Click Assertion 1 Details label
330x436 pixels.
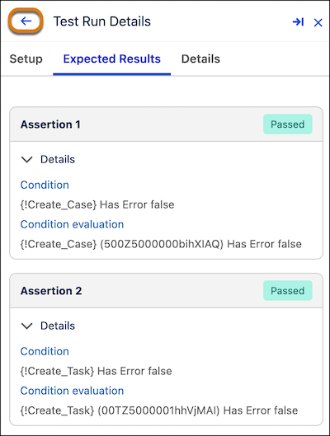point(58,159)
